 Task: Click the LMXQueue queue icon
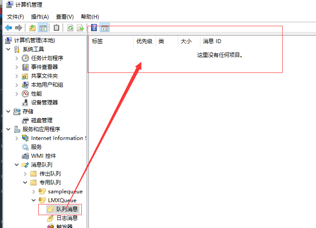pos(42,200)
